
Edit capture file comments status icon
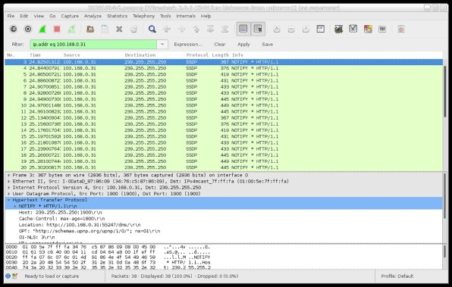14,276
